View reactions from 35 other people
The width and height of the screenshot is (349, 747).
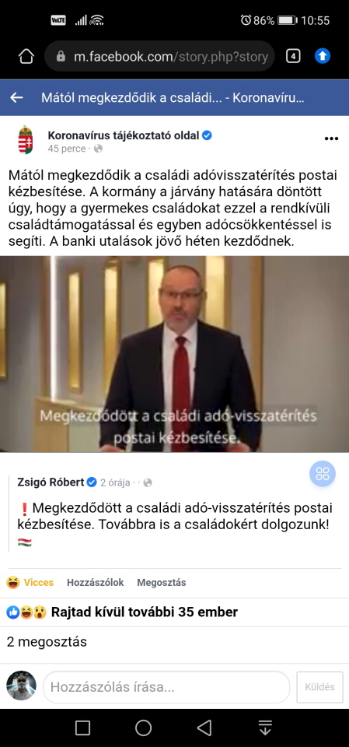point(122,612)
